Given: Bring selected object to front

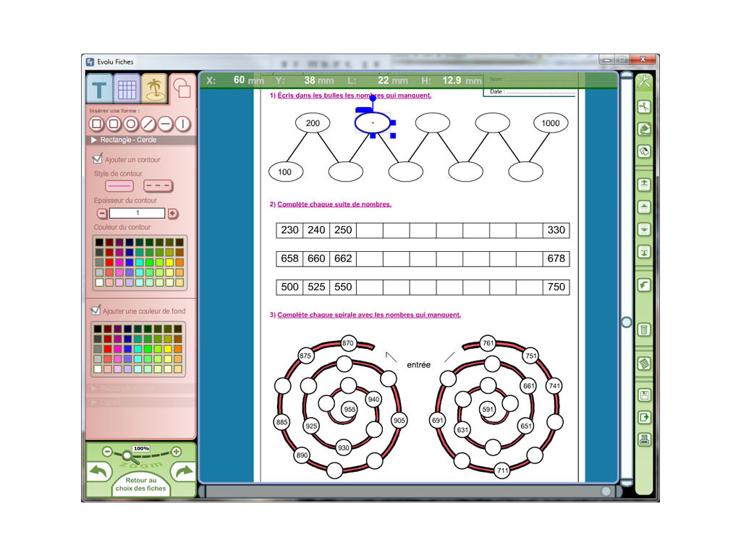Looking at the screenshot, I should pyautogui.click(x=643, y=184).
